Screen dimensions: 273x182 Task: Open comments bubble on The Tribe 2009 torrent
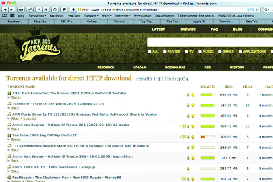tap(184, 137)
